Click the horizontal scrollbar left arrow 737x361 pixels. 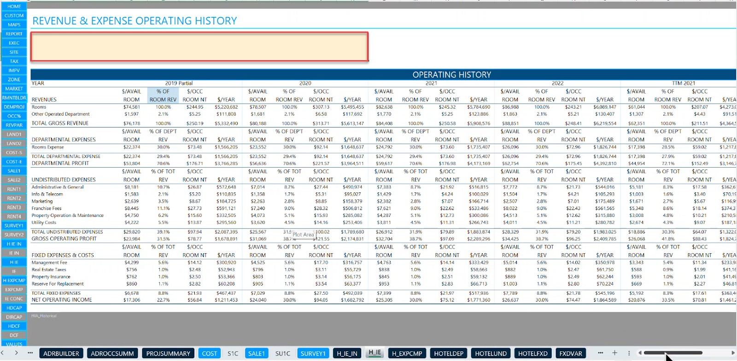640,353
